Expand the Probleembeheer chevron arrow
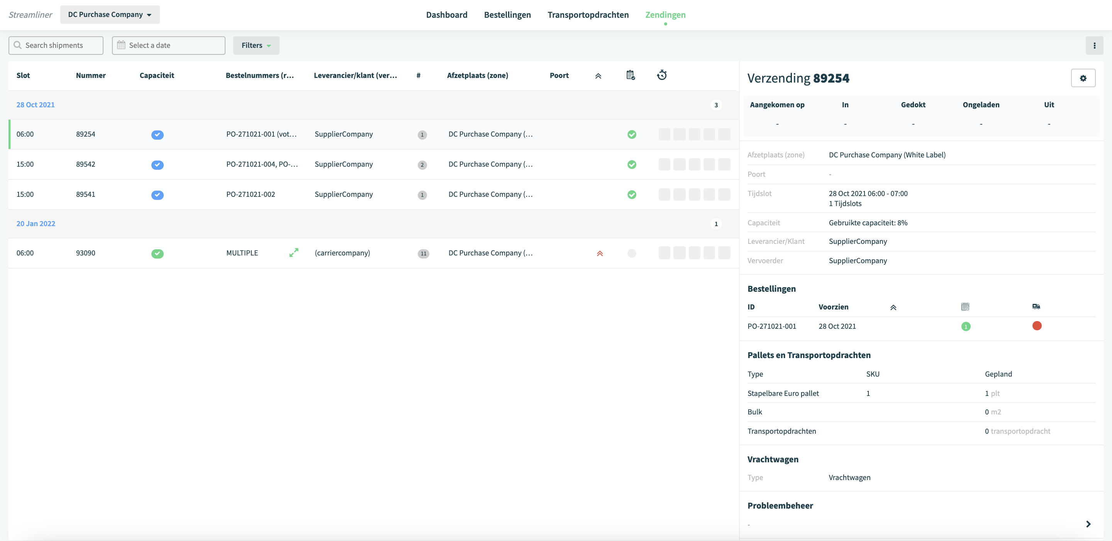1112x541 pixels. [1088, 524]
